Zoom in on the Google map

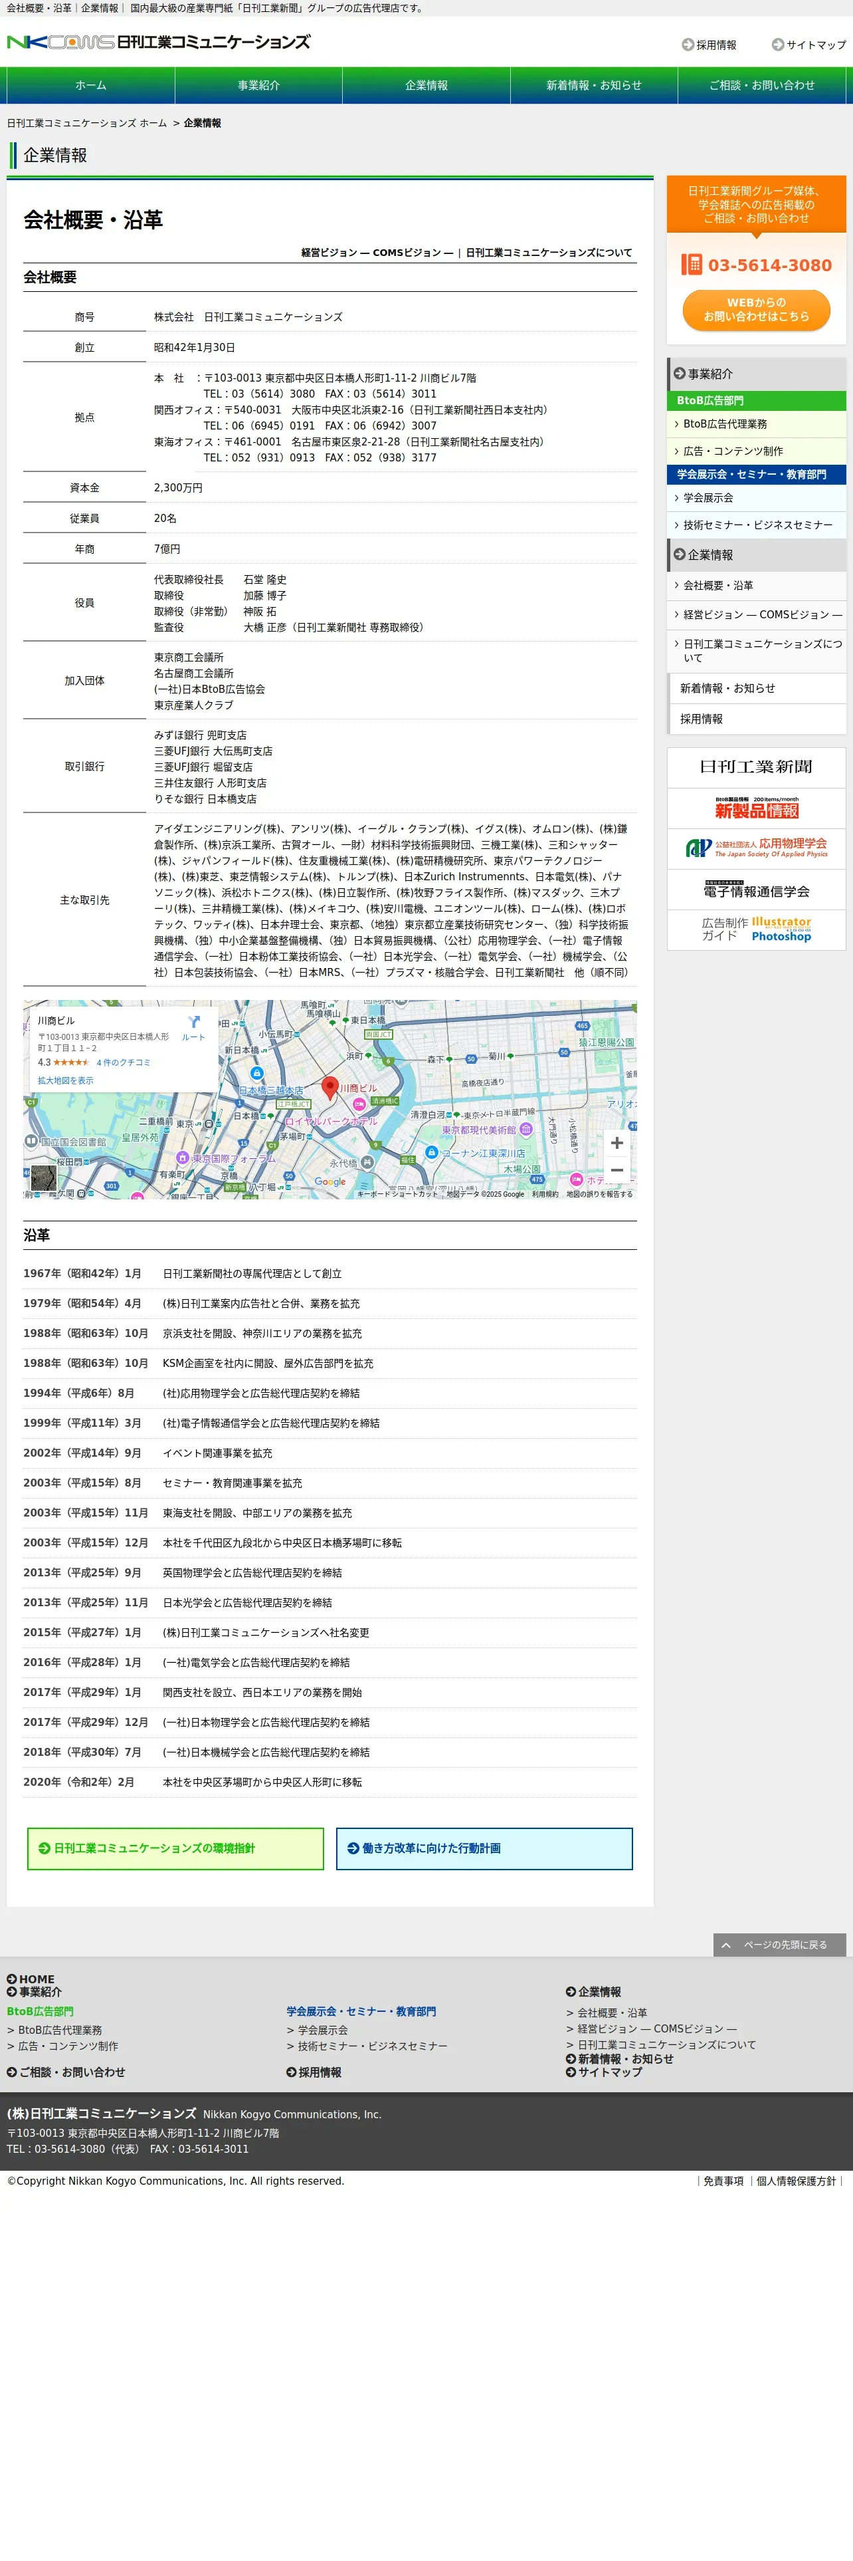[616, 1144]
